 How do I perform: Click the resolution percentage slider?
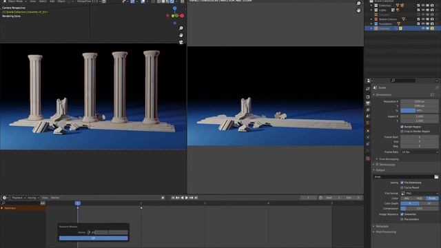pos(420,110)
